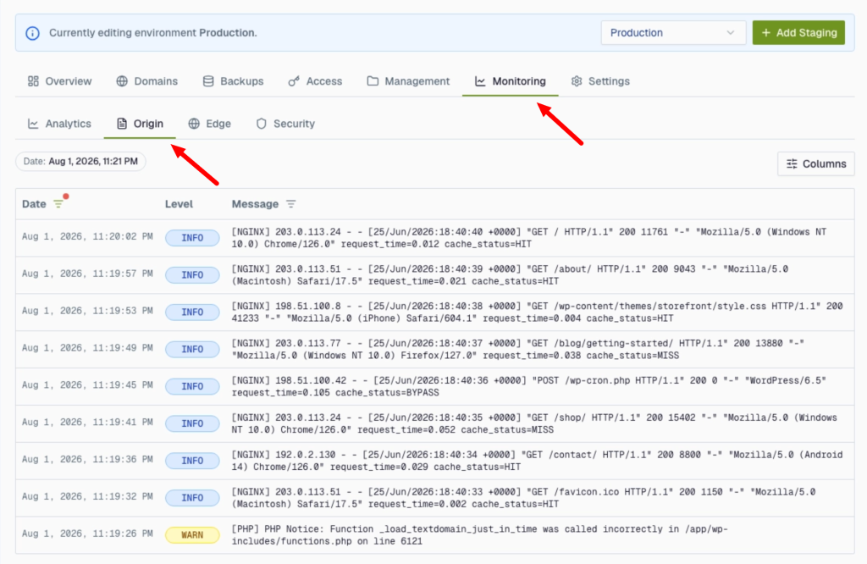This screenshot has height=564, width=867.
Task: Click the Level column header
Action: point(179,204)
